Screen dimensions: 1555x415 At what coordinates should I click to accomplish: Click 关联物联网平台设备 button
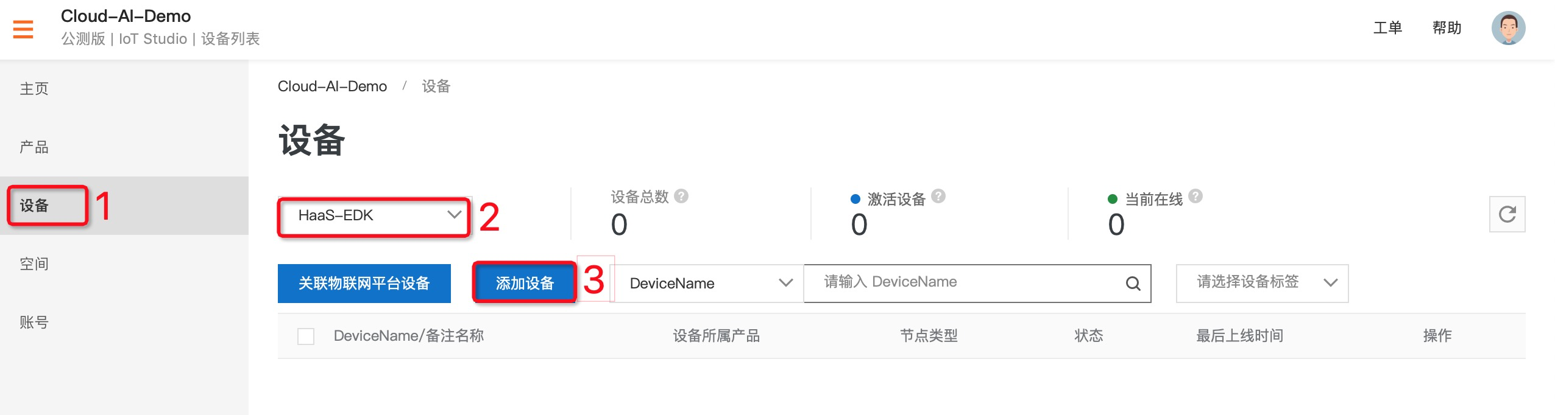tap(364, 284)
